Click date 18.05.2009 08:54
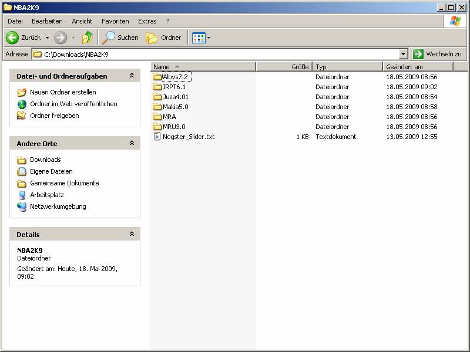 coord(412,97)
